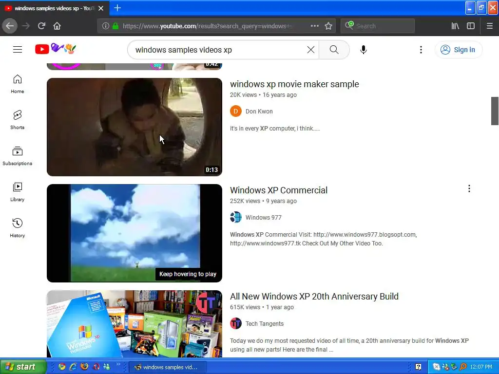View site information icon in address bar

pos(106,26)
